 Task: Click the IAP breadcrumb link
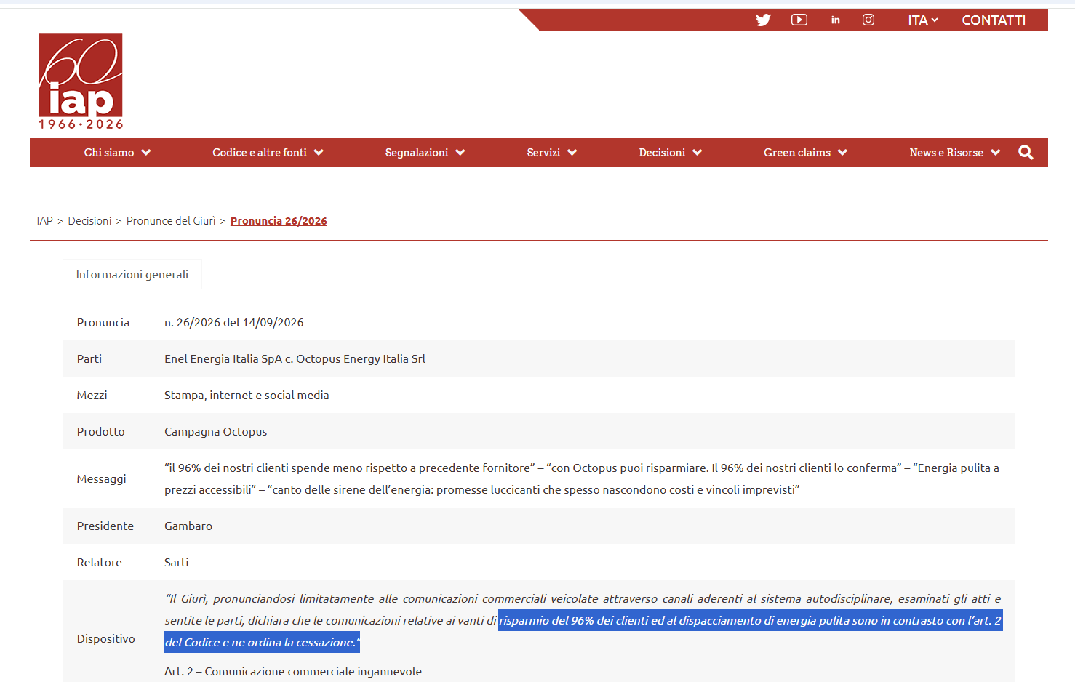[45, 221]
